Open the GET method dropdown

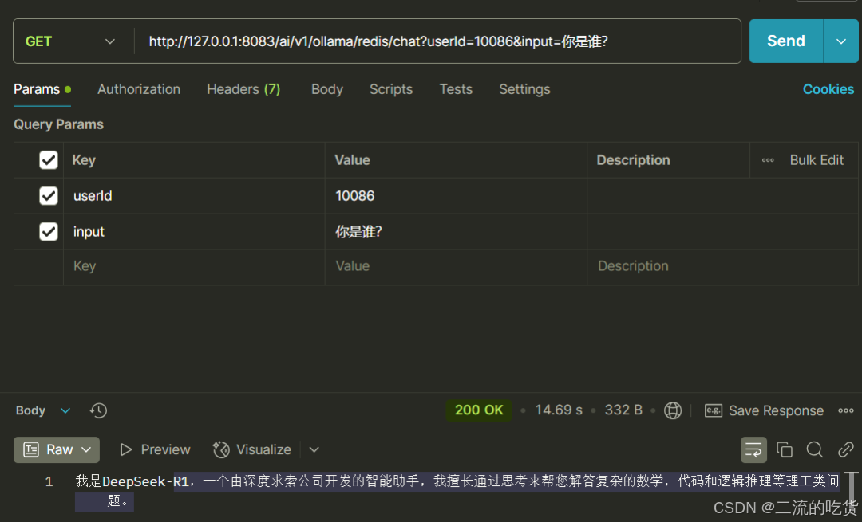click(70, 41)
